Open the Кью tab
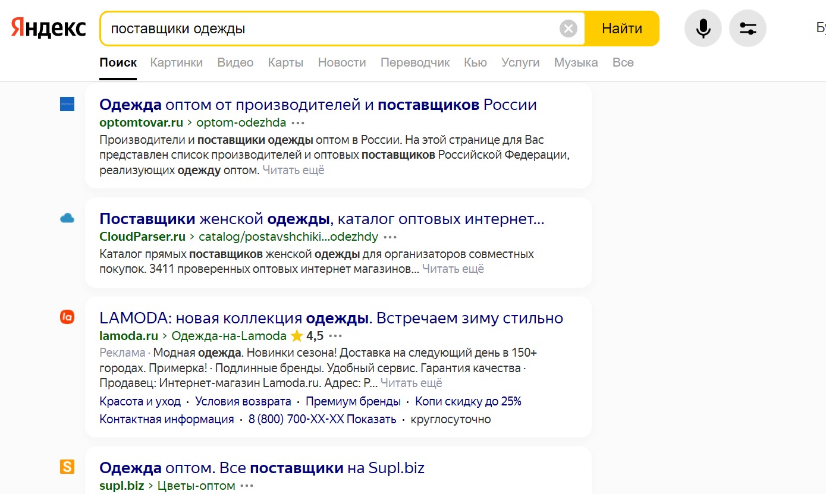The height and width of the screenshot is (494, 826). tap(475, 62)
